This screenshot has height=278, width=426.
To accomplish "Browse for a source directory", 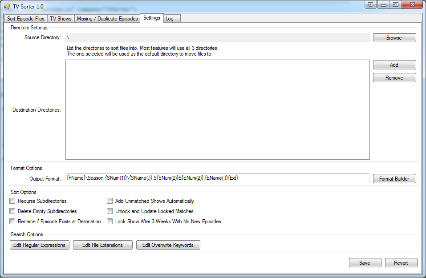I will [394, 37].
